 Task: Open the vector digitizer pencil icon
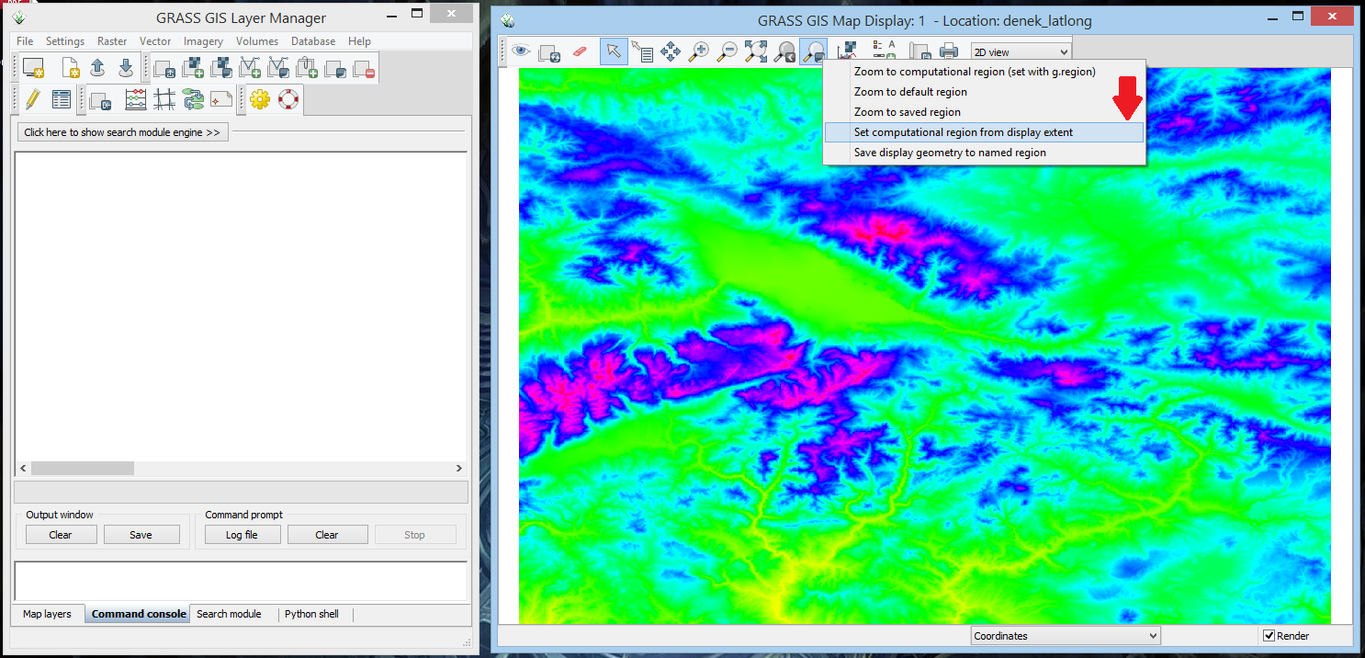coord(33,99)
